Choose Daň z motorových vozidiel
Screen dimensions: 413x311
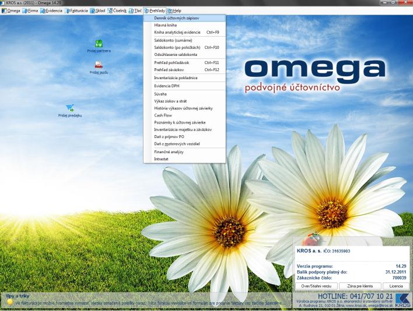click(x=184, y=144)
